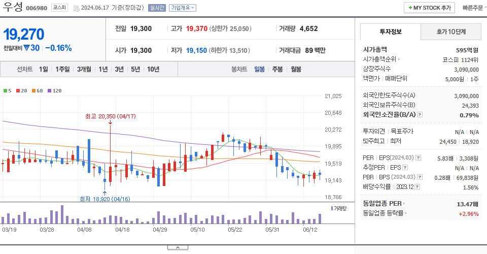
Task: Click the purple 120-day moving average legend
Action: pos(55,91)
